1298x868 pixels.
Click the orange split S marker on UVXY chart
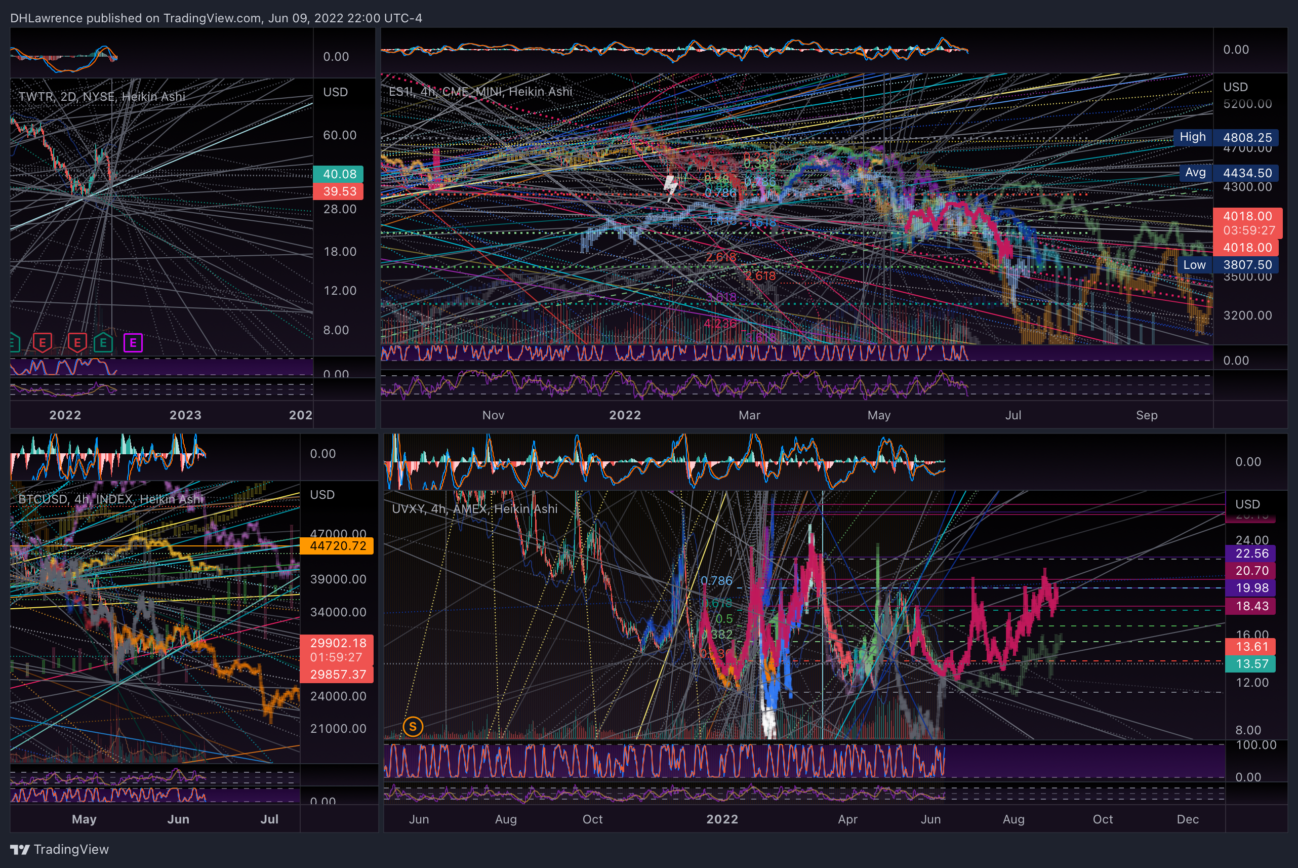tap(413, 726)
